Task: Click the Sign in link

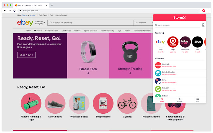Action: pyautogui.click(x=25, y=15)
